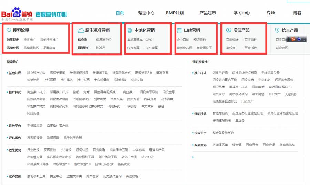The image size is (310, 185).
Task: Open the 增值产品 category heading
Action: click(x=241, y=30)
